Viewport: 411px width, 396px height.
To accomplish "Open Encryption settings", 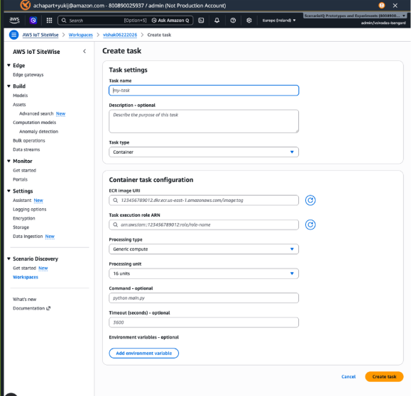I will (24, 218).
